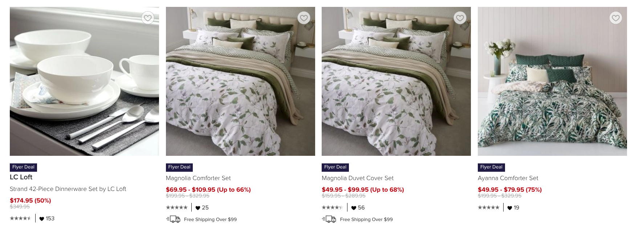The height and width of the screenshot is (225, 639).
Task: Click the star rating under Magnolia Comforter Set
Action: pyautogui.click(x=176, y=208)
